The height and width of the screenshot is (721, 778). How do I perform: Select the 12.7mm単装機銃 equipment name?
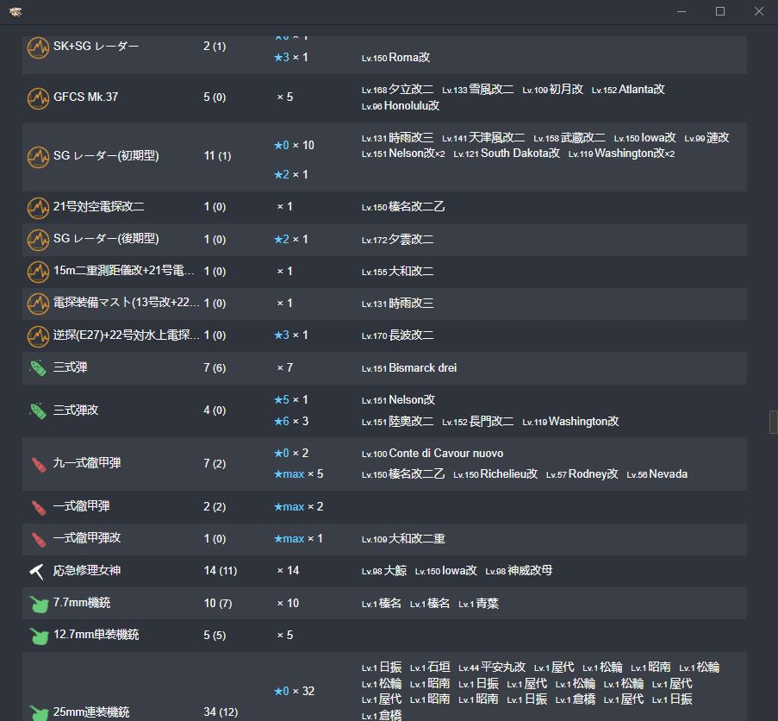(96, 635)
